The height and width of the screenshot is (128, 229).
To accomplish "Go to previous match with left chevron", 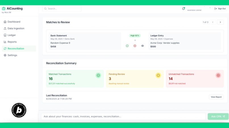I will [213, 22].
